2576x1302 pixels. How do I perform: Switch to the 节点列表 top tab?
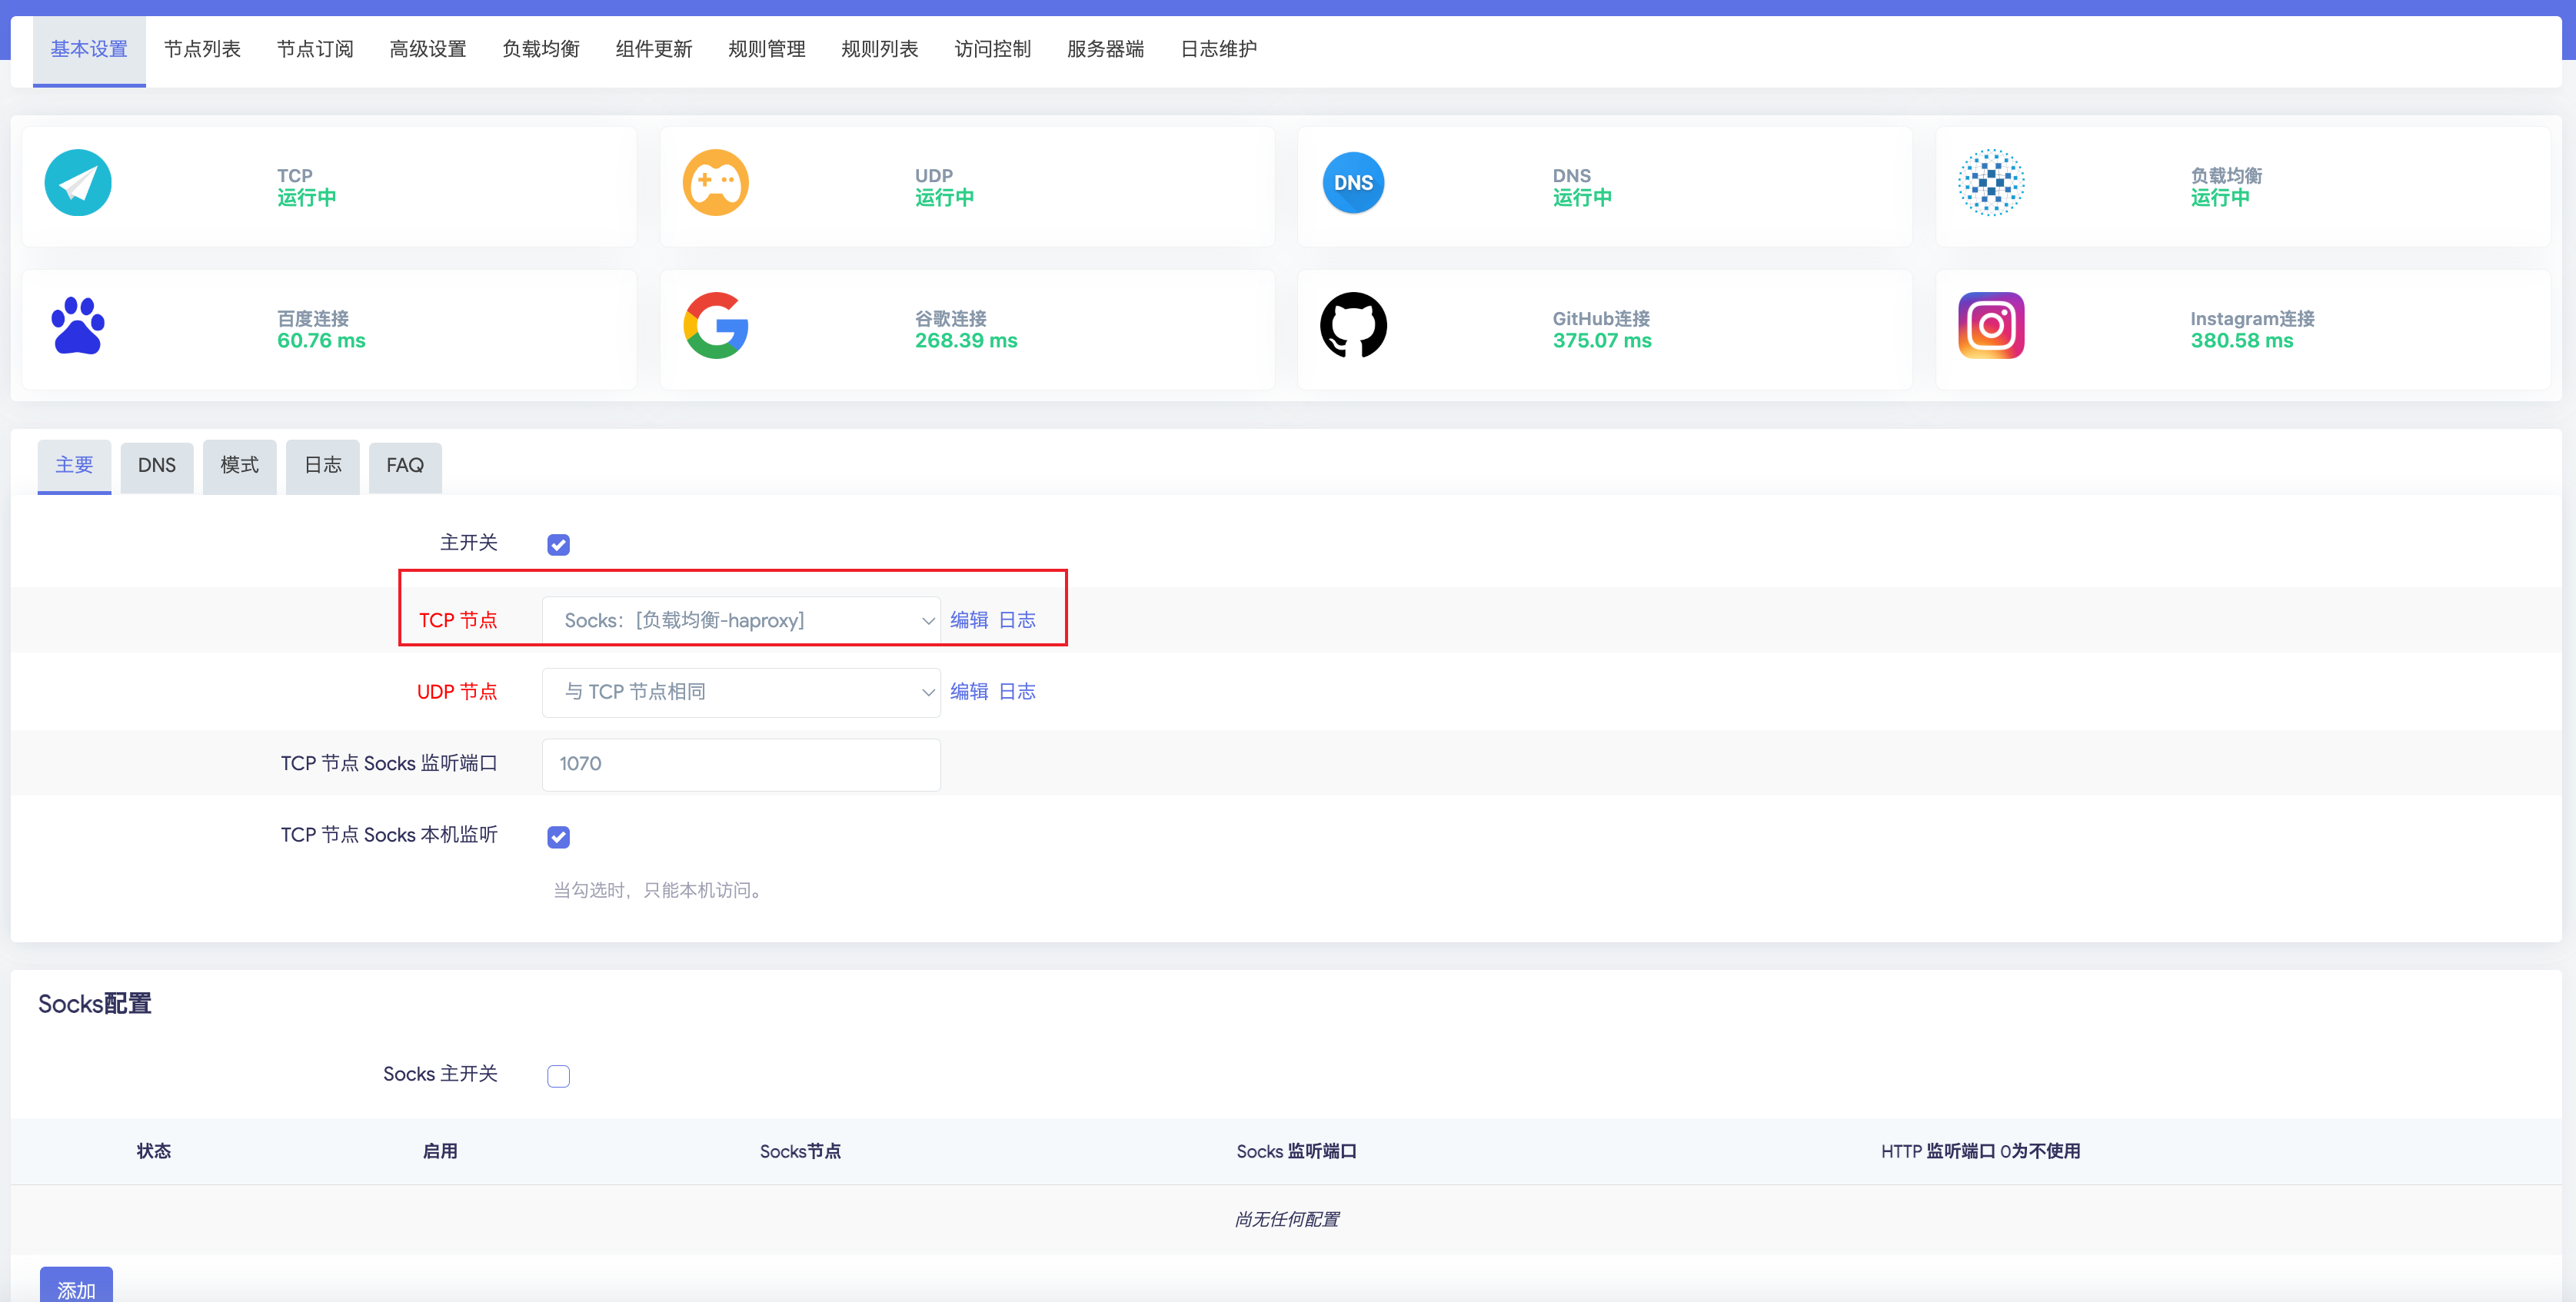point(202,49)
